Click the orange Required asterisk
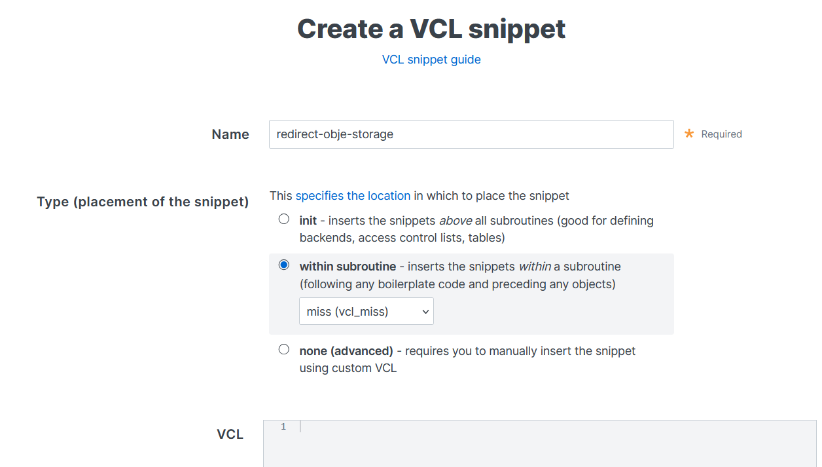This screenshot has height=467, width=822. [x=688, y=133]
